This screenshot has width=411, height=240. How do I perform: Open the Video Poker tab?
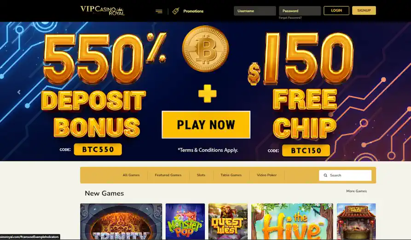click(266, 175)
